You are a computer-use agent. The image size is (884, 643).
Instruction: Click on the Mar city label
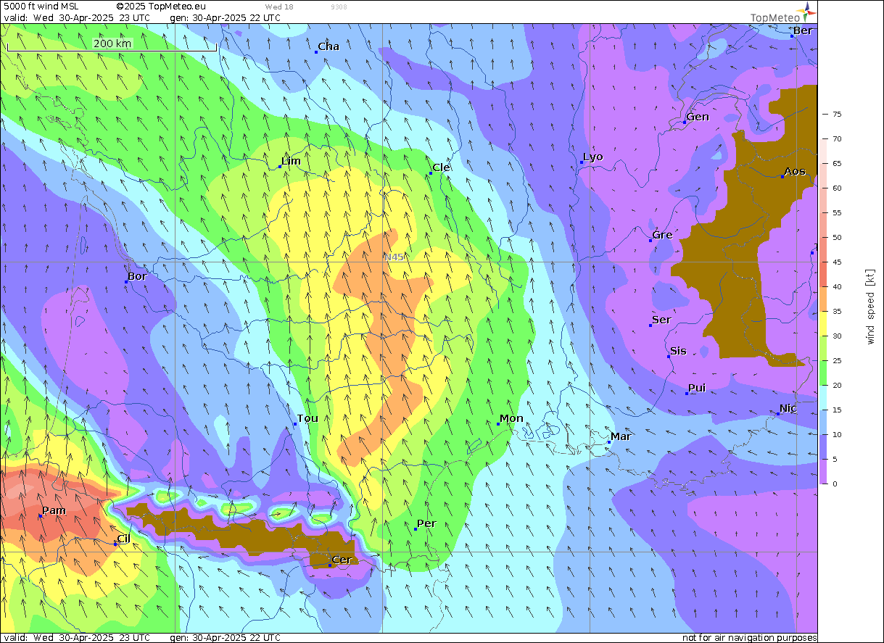pos(621,436)
